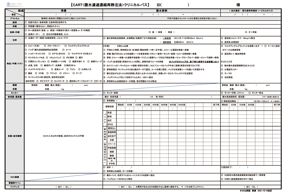Viewport: 286px width, 194px height.
Task: Click the 体温 row cell under 5分後
Action: point(129,113)
